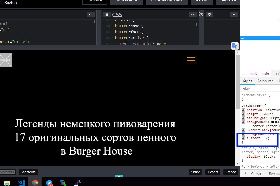Open the JS editor dropdown chevron

pyautogui.click(x=234, y=15)
